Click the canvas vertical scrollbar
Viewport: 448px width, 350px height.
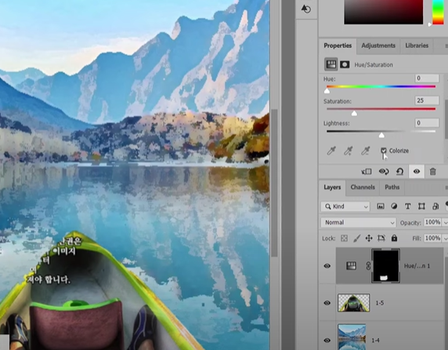[x=274, y=183]
